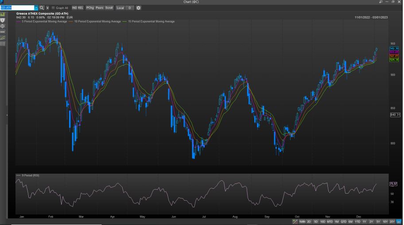Click the search magnifier icon

(42, 8)
